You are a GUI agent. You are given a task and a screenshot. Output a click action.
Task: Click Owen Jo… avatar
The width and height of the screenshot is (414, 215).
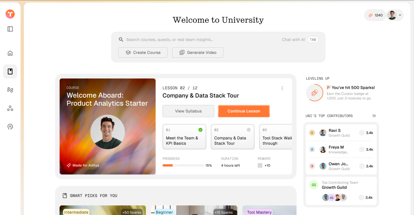click(323, 166)
